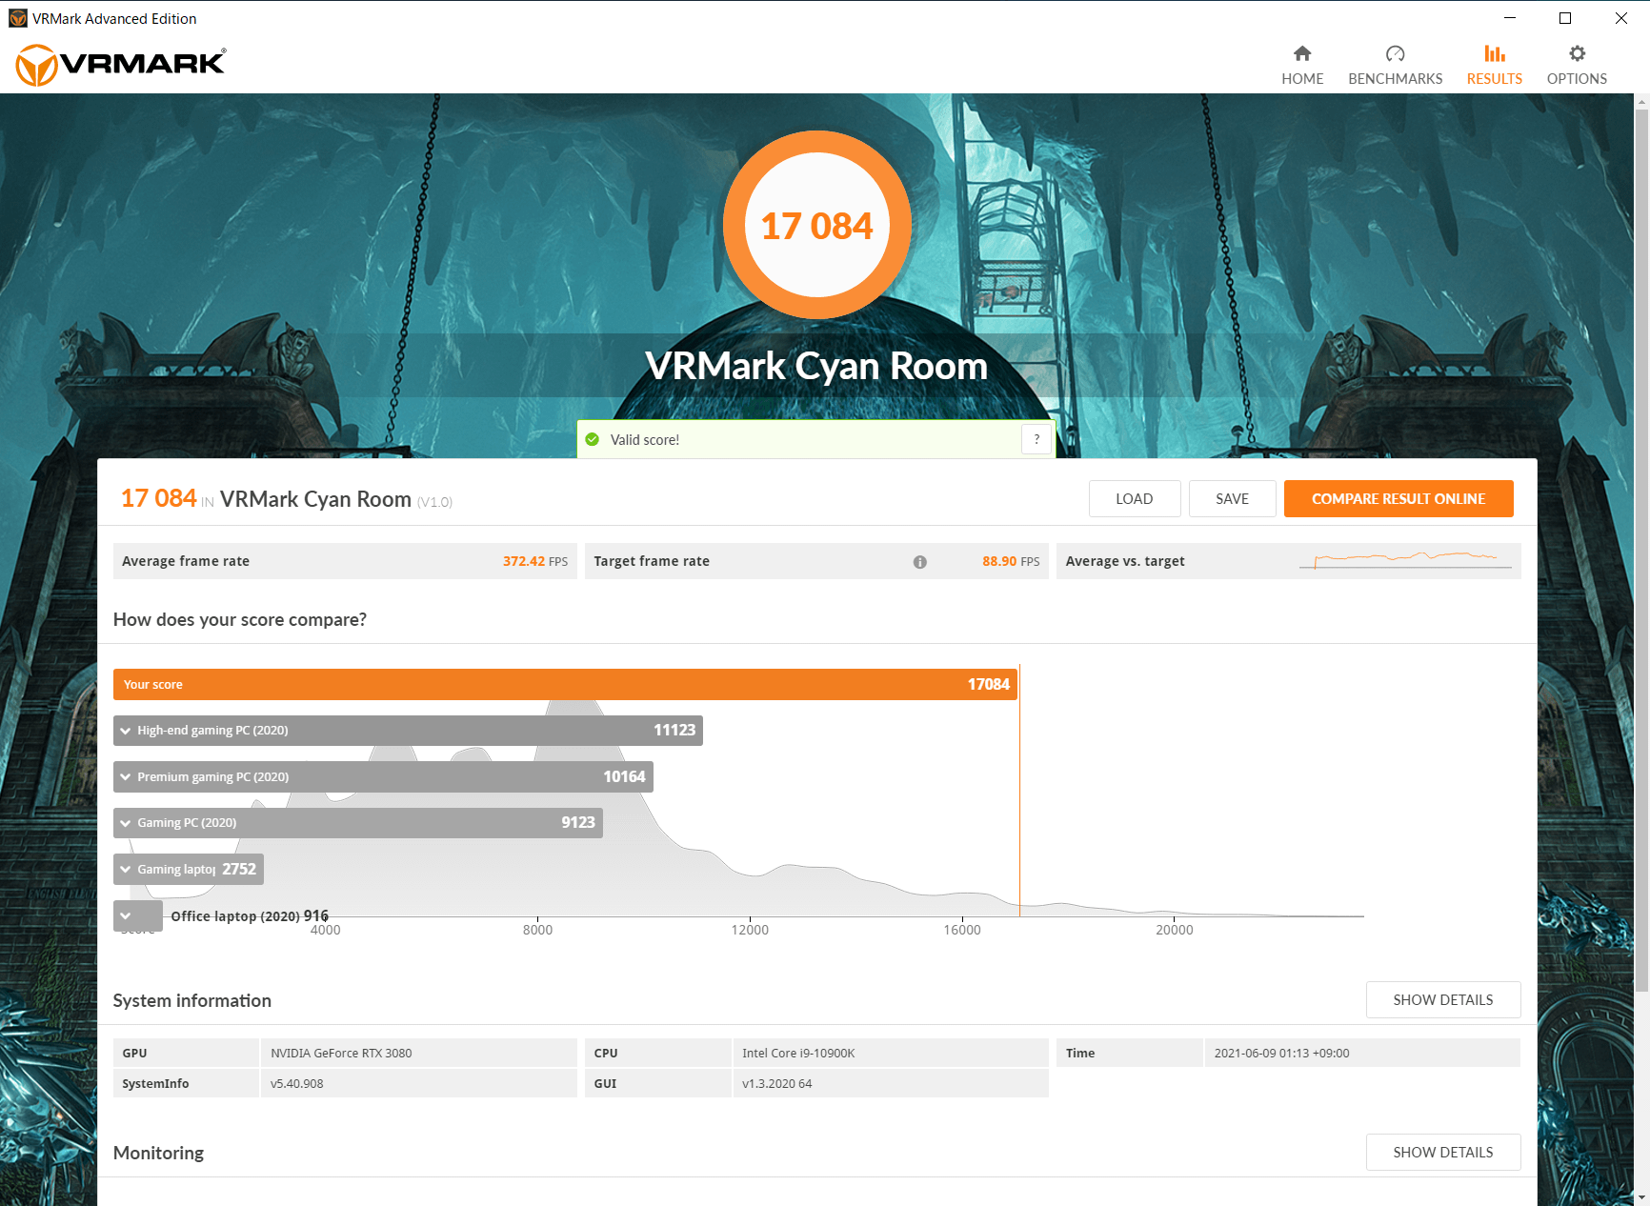Click Intel Core i9-10900K text
The width and height of the screenshot is (1650, 1206).
(798, 1054)
